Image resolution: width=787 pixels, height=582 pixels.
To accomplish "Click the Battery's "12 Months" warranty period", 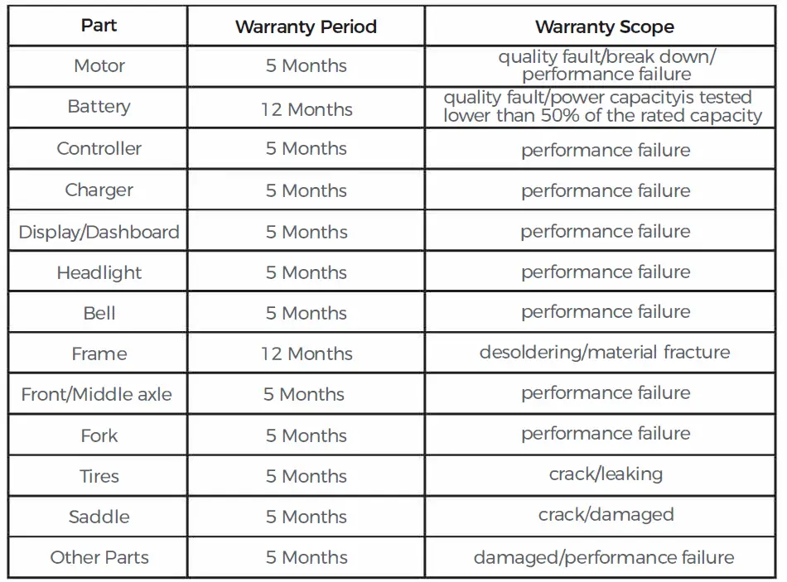I will 306,109.
